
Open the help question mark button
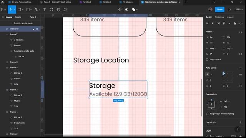238,129
